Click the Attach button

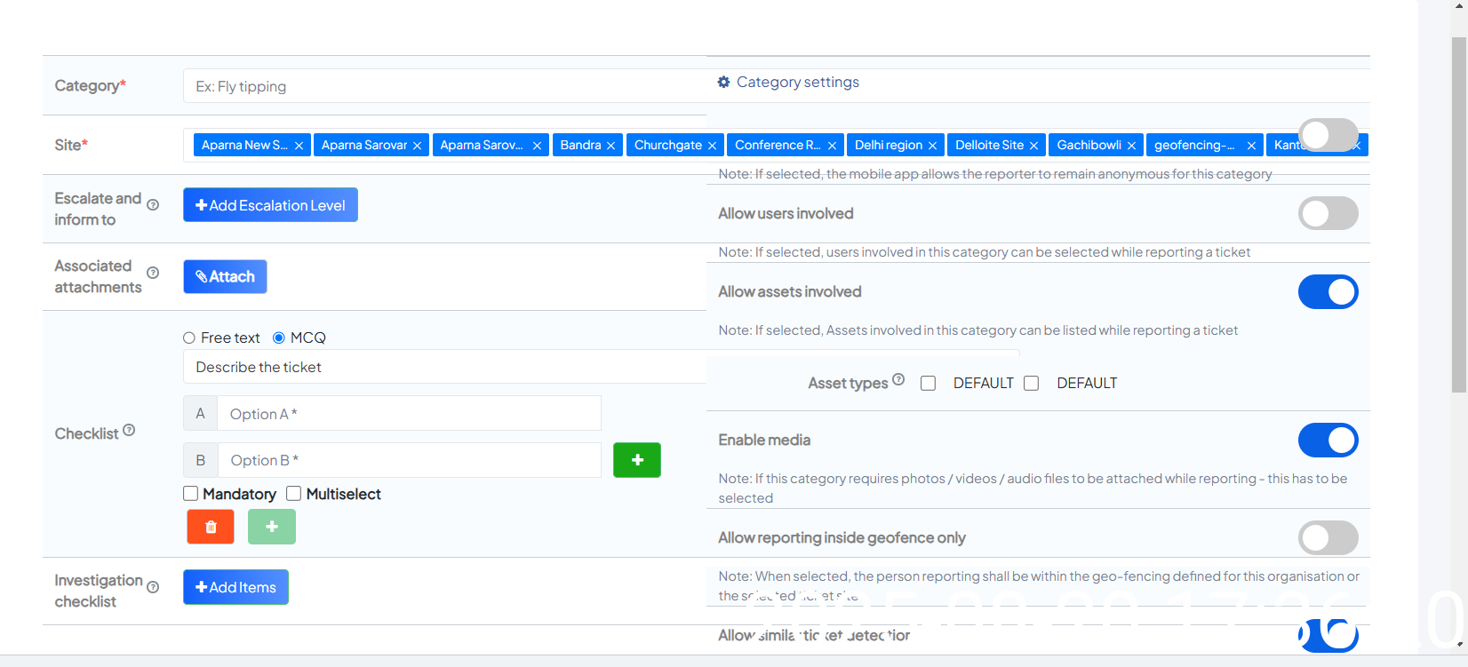[225, 276]
